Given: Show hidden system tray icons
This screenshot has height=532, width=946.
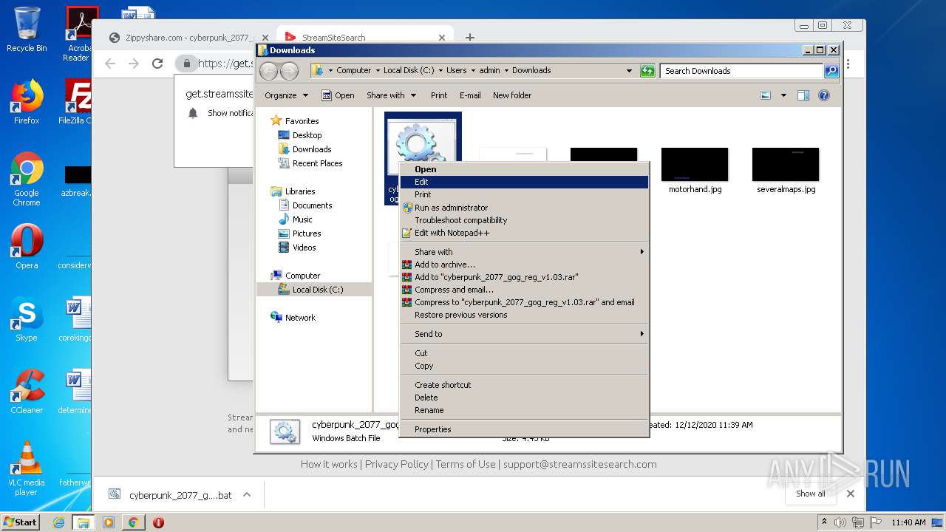Looking at the screenshot, I should click(x=824, y=522).
